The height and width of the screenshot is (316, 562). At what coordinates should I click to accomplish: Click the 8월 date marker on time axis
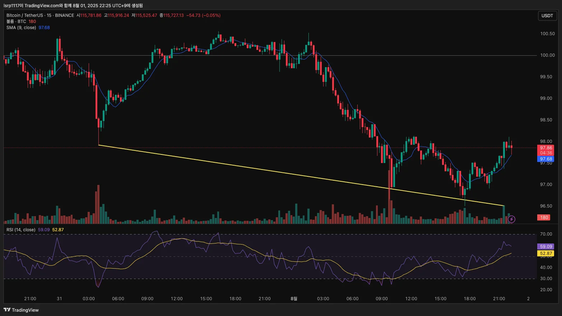[294, 299]
